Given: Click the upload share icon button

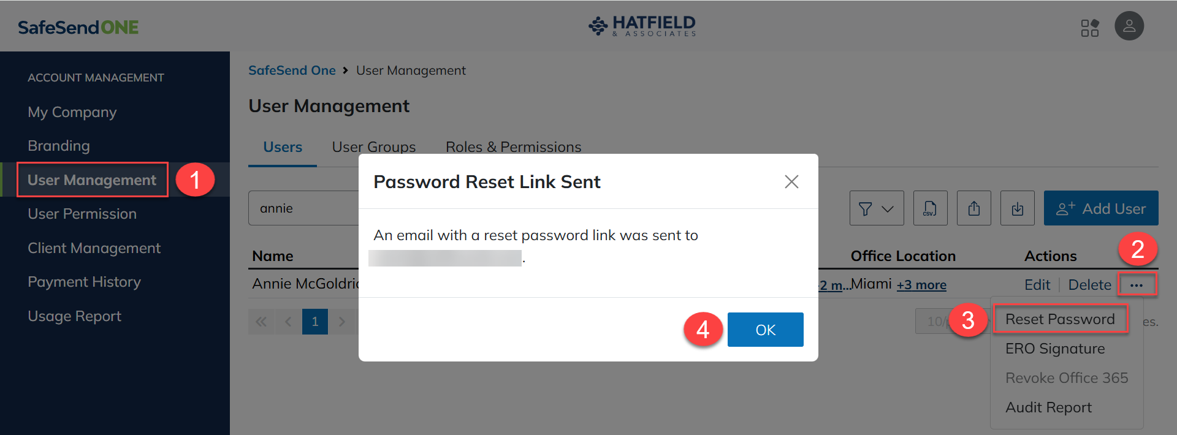Looking at the screenshot, I should tap(973, 208).
